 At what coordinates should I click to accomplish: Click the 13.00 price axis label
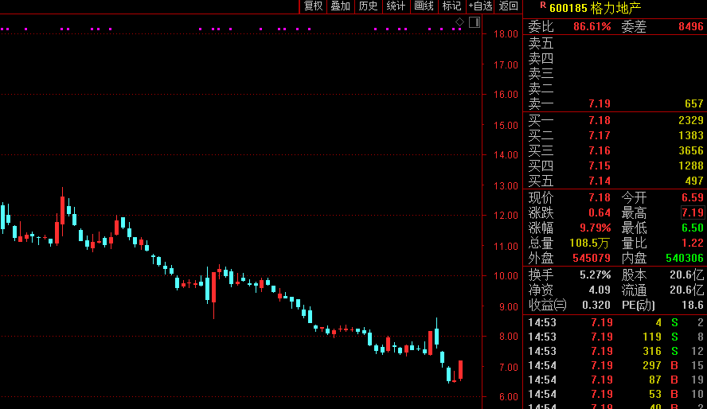click(506, 186)
